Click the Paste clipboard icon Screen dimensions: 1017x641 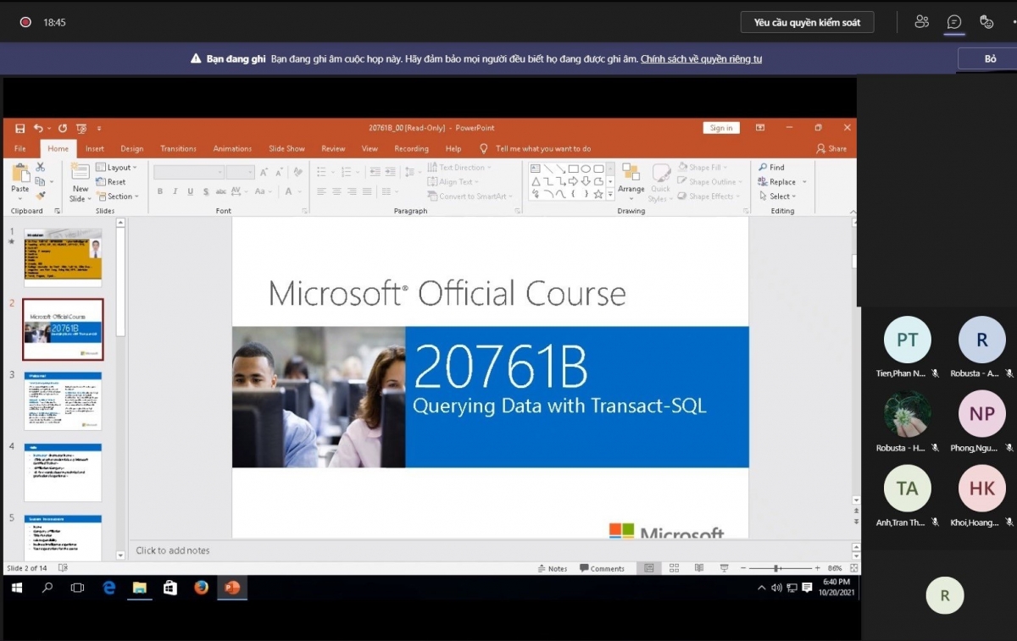20,174
